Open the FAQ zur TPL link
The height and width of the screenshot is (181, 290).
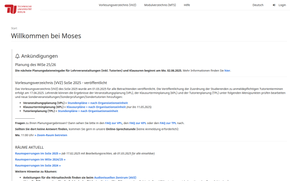[x=168, y=123]
